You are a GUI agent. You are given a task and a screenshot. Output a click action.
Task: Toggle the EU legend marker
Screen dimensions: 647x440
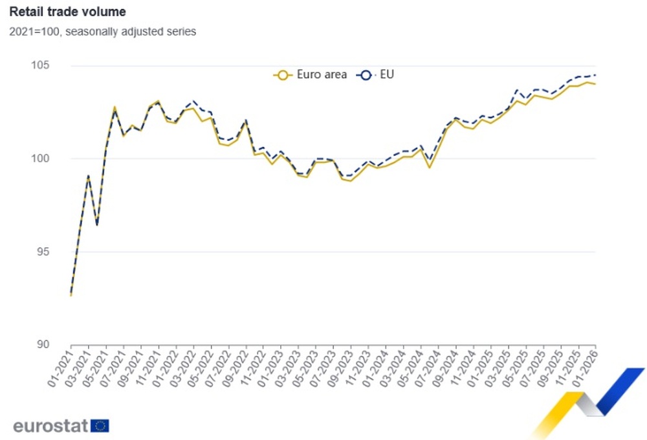pos(366,75)
